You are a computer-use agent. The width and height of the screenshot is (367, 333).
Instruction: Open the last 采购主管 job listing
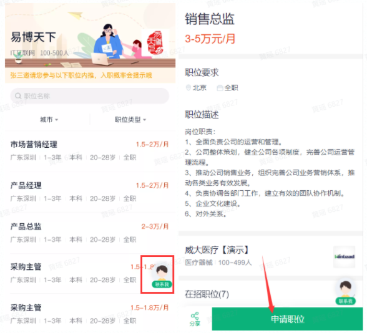[90, 314]
